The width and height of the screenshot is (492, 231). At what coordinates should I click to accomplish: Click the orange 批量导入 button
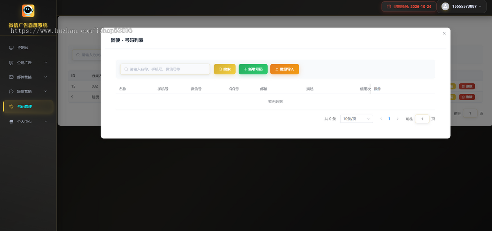point(285,69)
